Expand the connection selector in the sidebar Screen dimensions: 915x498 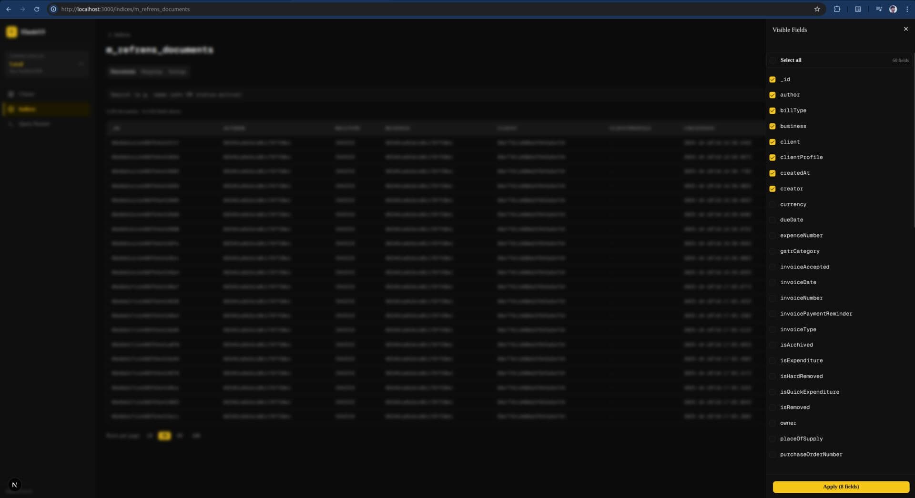click(x=81, y=63)
